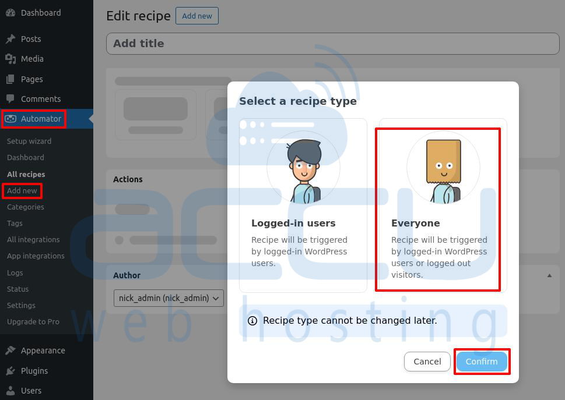Click the Appearance paintbrush icon
Image resolution: width=565 pixels, height=400 pixels.
pos(10,351)
